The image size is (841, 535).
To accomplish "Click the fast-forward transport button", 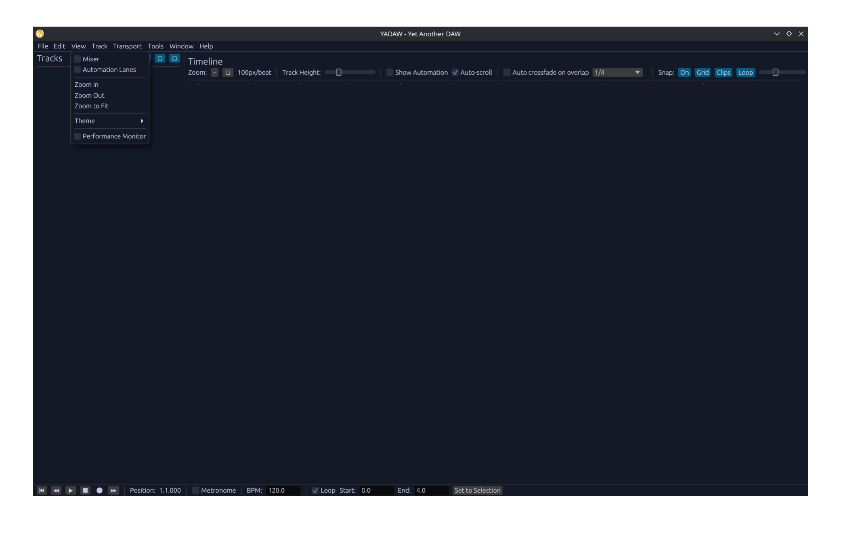I will (x=113, y=490).
